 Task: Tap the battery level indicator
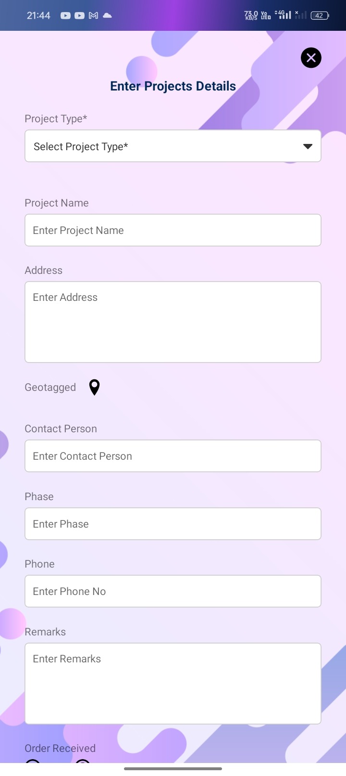click(x=320, y=15)
